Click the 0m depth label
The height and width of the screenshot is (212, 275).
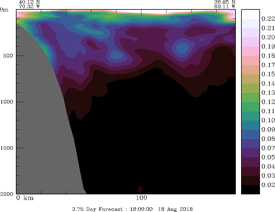(x=4, y=10)
